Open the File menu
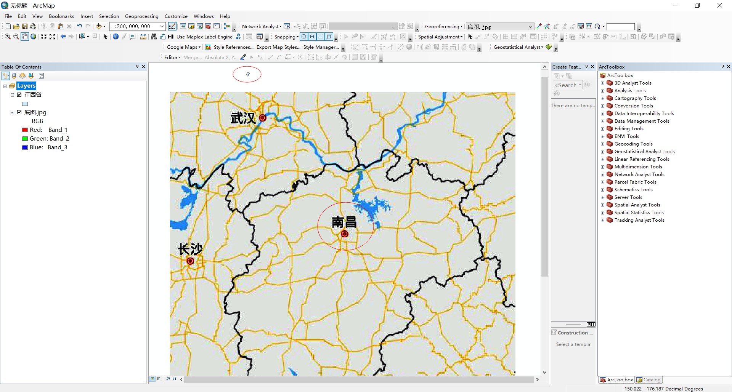The height and width of the screenshot is (392, 732). (8, 16)
